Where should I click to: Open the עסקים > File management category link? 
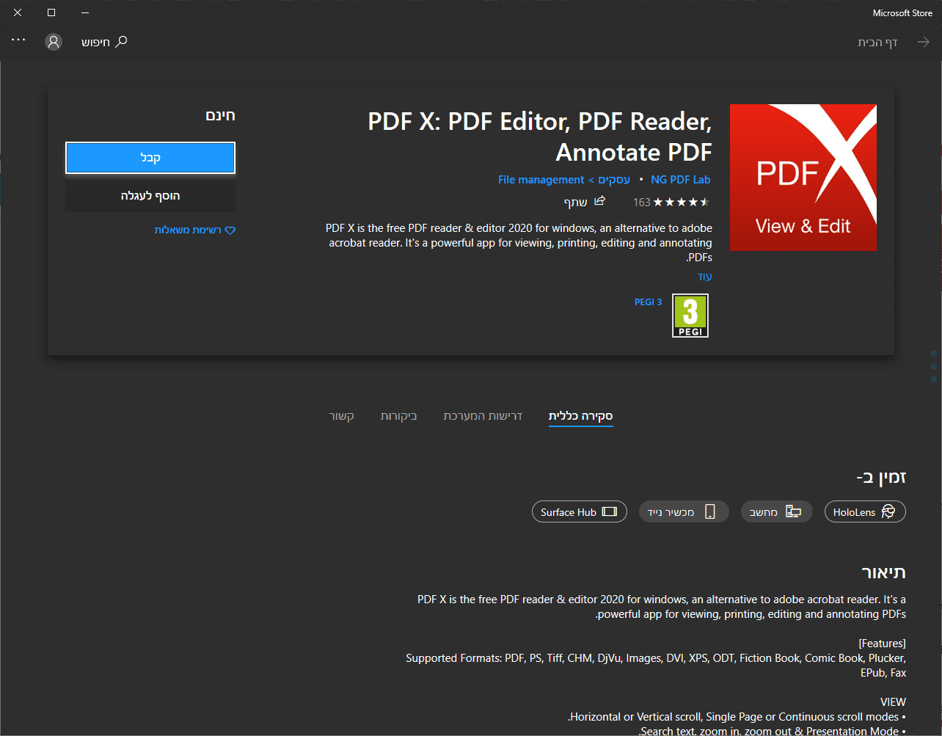(x=564, y=180)
